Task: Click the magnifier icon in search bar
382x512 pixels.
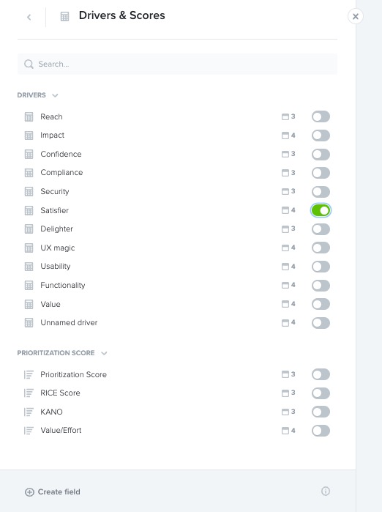Action: tap(29, 64)
